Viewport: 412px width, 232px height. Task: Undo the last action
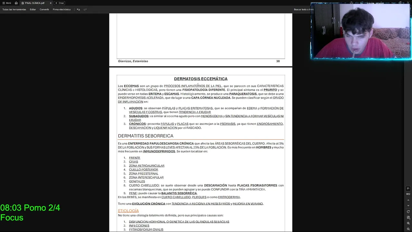tap(78, 9)
